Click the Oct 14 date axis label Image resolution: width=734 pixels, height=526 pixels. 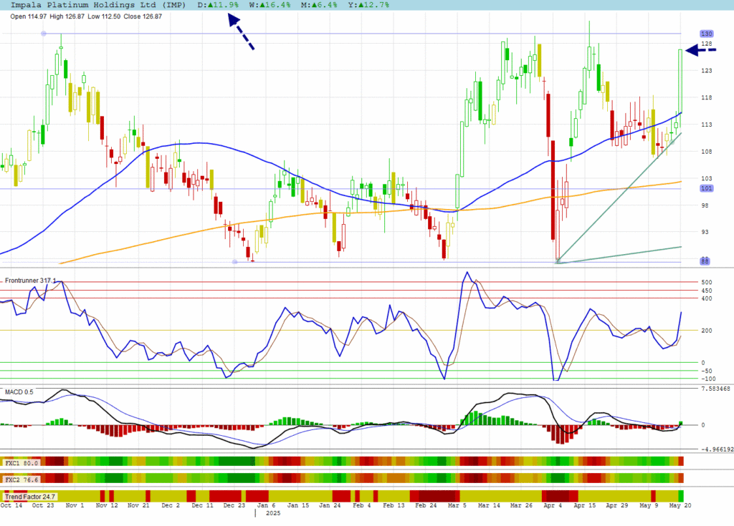(11, 505)
